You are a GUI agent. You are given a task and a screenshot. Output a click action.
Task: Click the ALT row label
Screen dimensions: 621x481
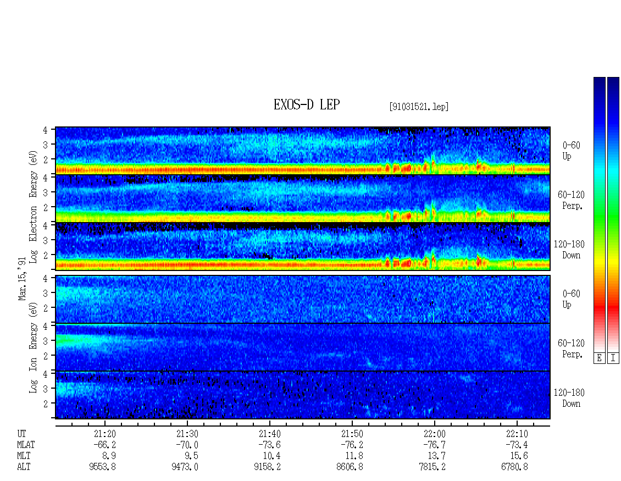pos(24,467)
